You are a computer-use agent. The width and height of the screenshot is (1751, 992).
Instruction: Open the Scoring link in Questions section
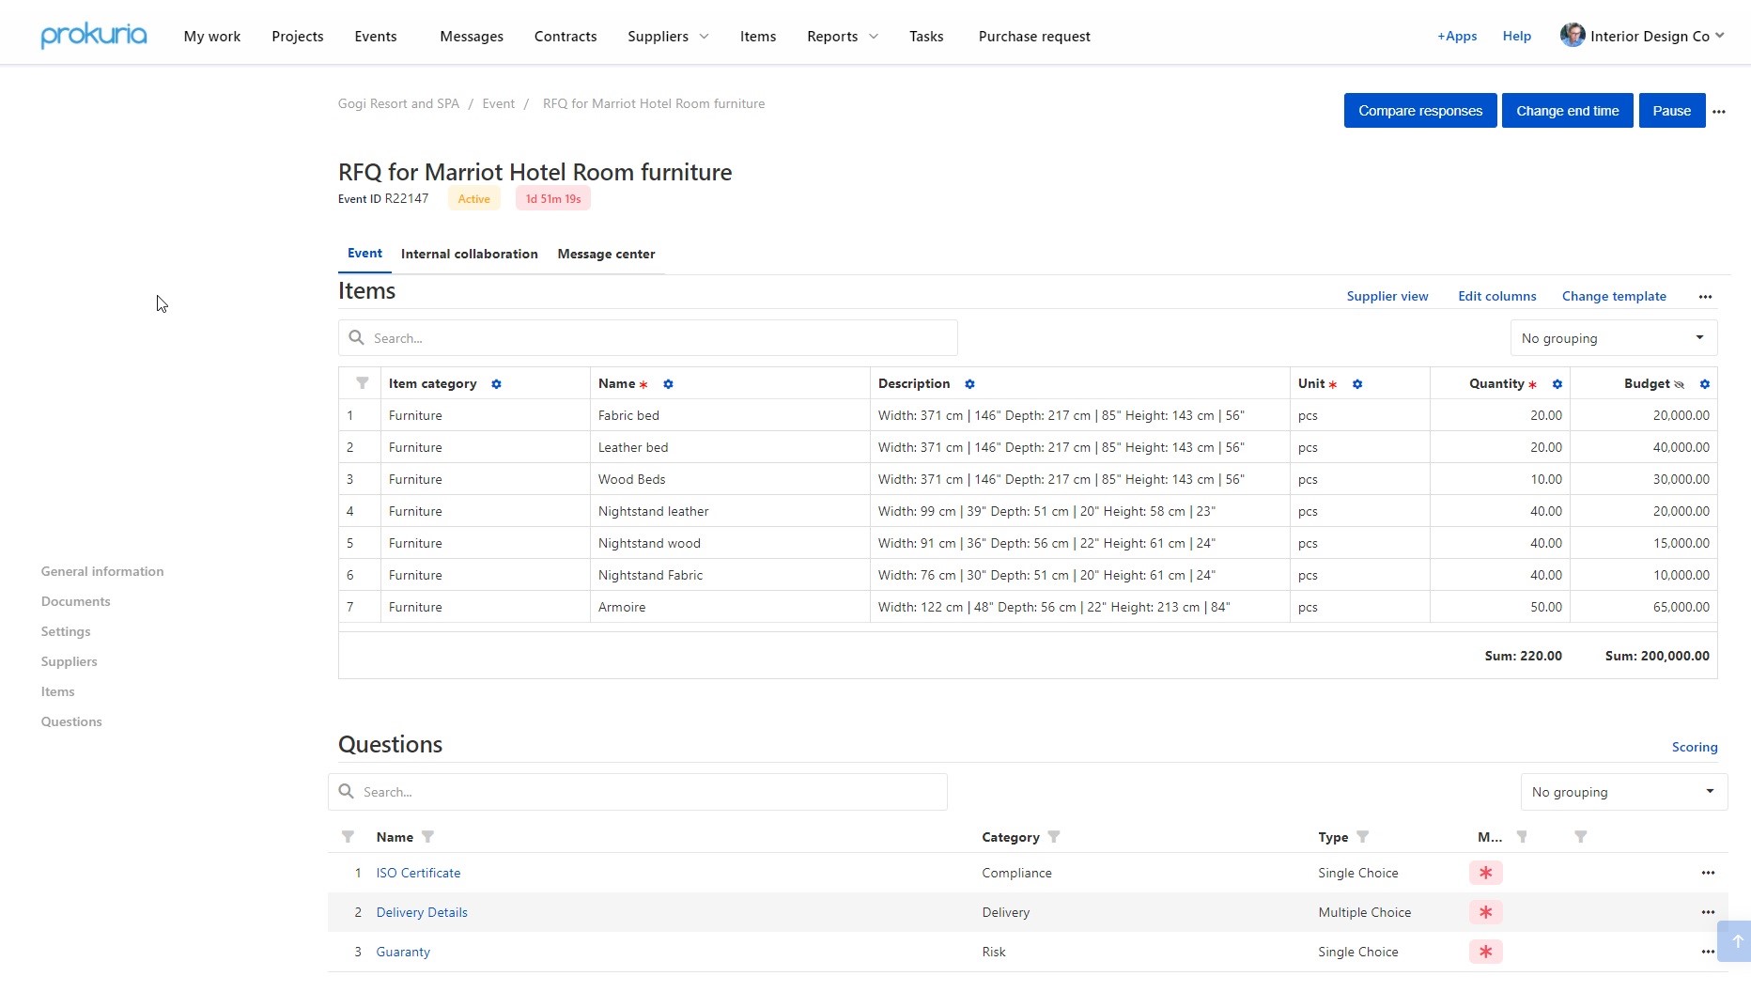(1694, 747)
